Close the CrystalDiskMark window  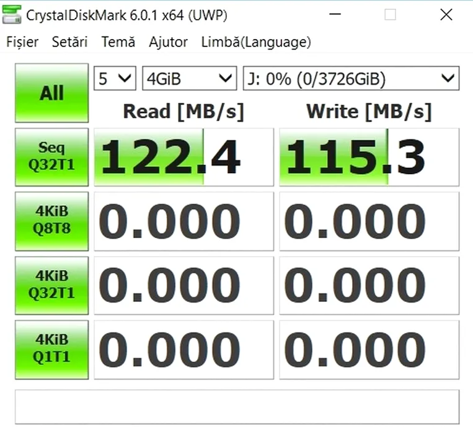tap(446, 15)
